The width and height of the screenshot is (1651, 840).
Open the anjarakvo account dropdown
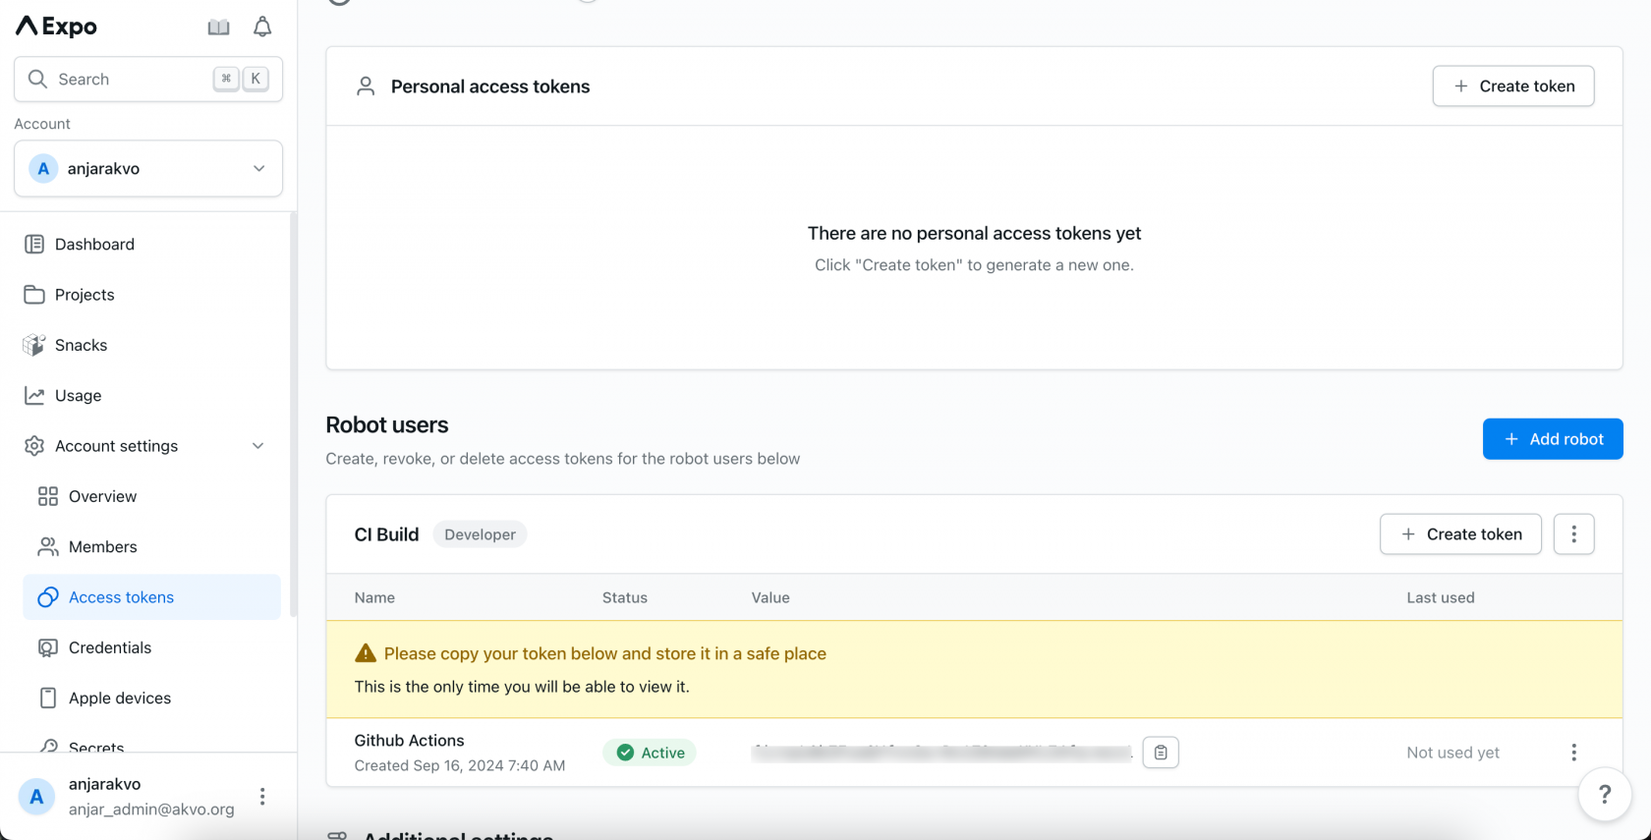[x=148, y=169]
